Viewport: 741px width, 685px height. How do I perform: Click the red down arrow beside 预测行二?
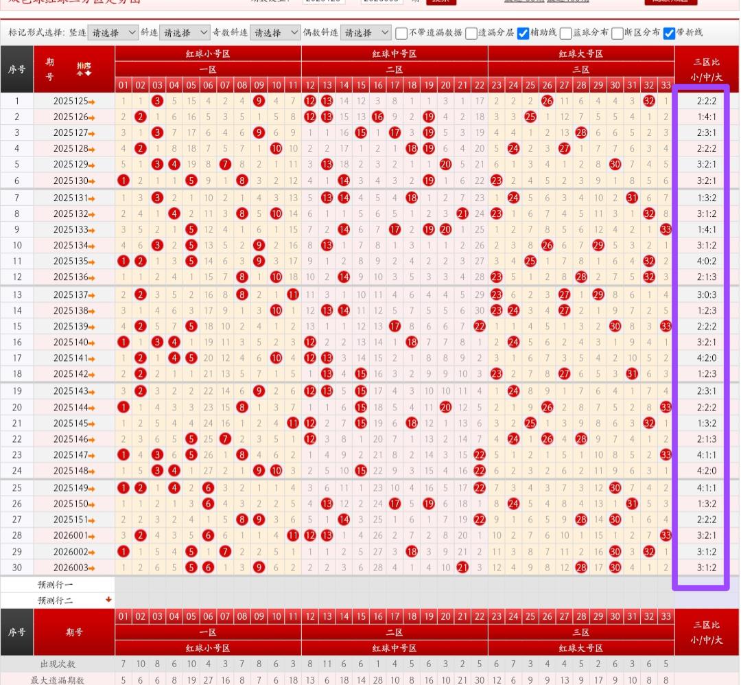(108, 600)
